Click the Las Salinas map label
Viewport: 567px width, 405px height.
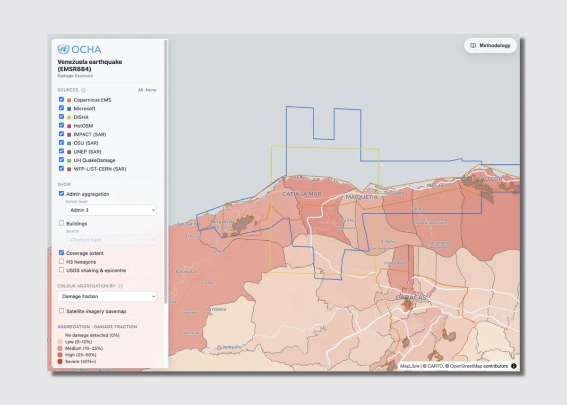189,224
